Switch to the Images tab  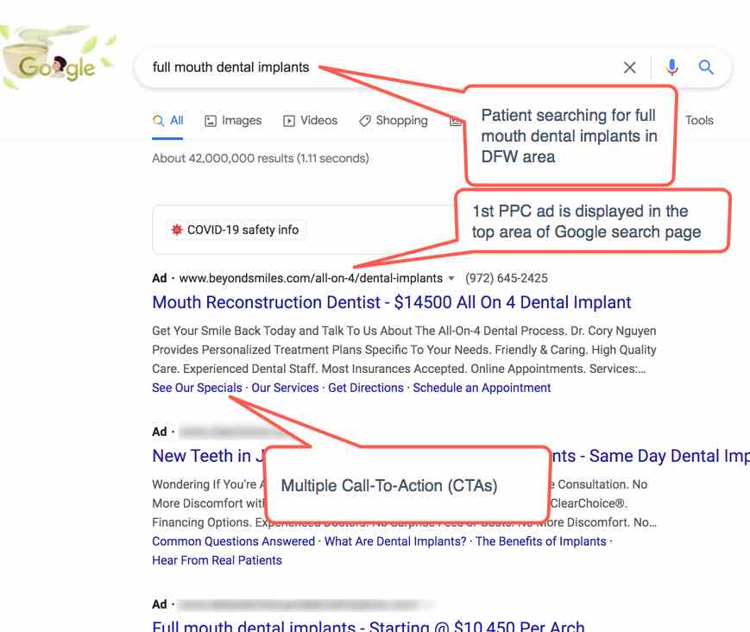[233, 121]
